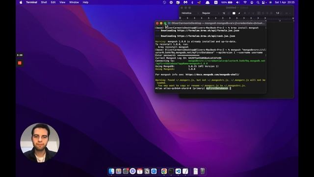Open Visual Studio Code from the Dock
This screenshot has width=314, height=177.
point(178,171)
